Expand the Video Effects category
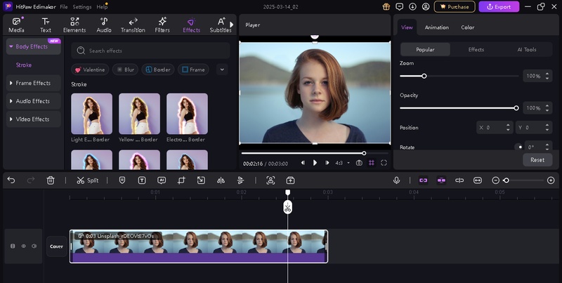 coord(32,119)
